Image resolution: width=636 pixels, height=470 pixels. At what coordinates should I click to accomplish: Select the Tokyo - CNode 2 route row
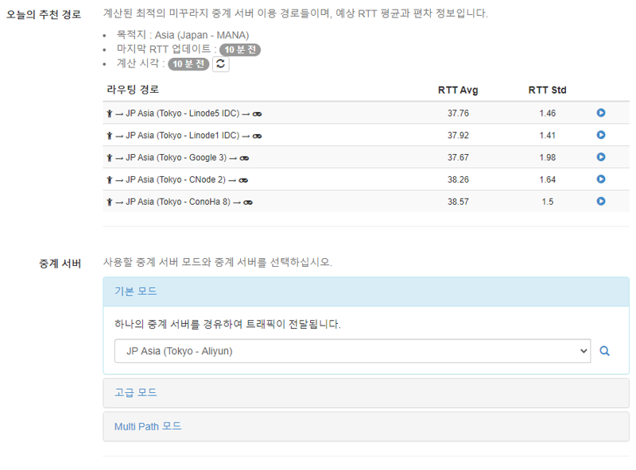(x=366, y=179)
